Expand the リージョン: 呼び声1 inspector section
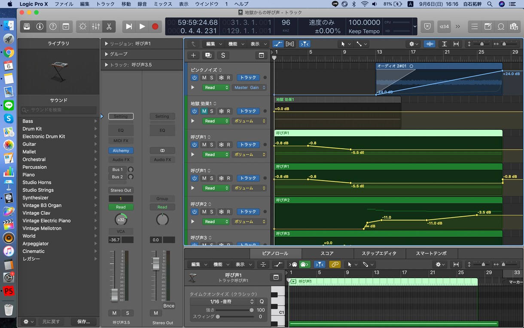This screenshot has height=328, width=524. tap(107, 44)
